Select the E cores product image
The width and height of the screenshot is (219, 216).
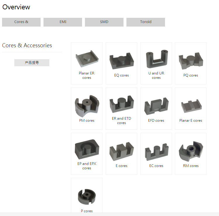121,151
